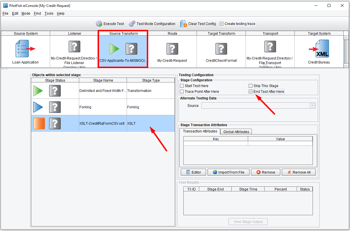This screenshot has height=231, width=350.
Task: Select the Target Transform question-mark icon
Action: coord(221,49)
